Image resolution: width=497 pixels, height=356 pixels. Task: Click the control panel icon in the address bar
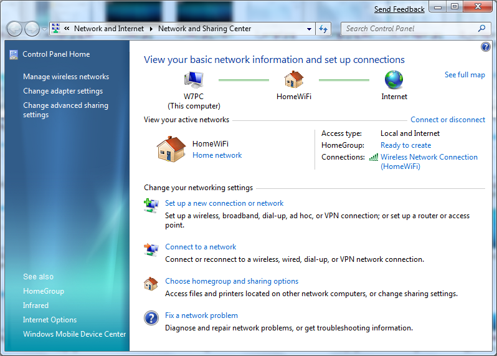(56, 28)
